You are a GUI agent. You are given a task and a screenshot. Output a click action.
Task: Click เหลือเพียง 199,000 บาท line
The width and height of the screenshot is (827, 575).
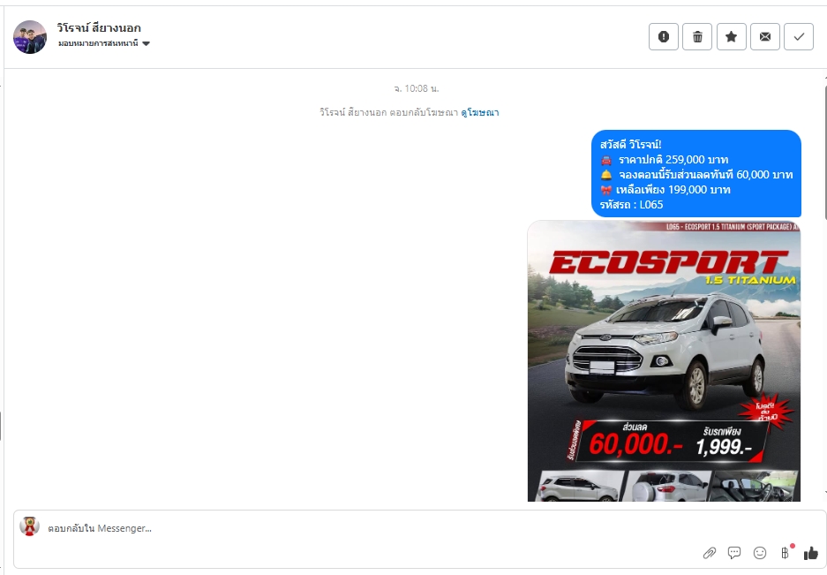(x=665, y=190)
